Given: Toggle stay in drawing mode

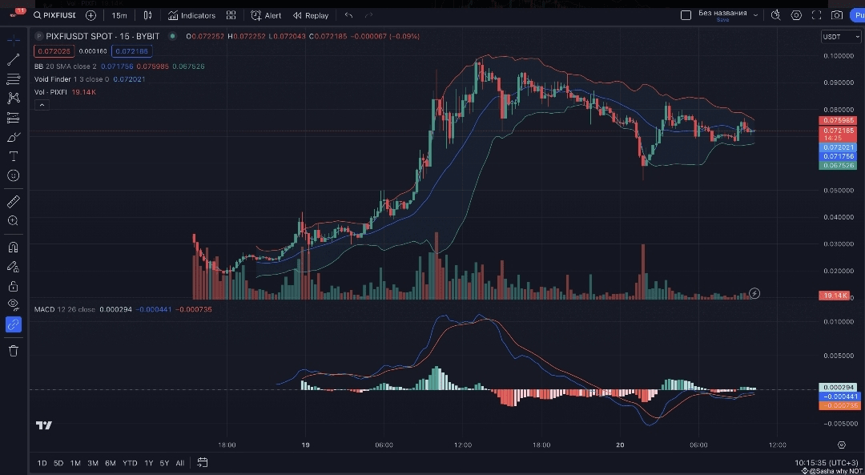Looking at the screenshot, I should click(x=14, y=267).
